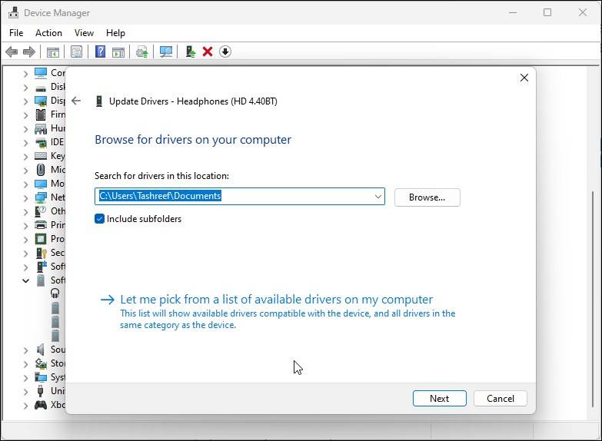Select the Sound category speaker icon
The width and height of the screenshot is (602, 441).
41,350
